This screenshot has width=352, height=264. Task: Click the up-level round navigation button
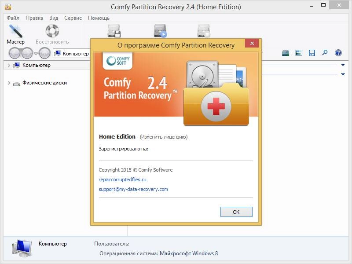(45, 53)
